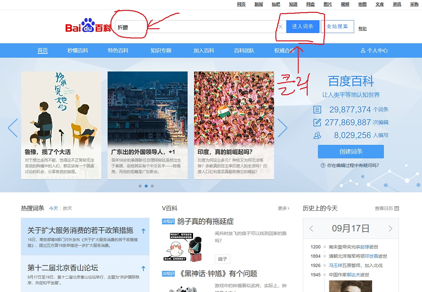
Task: Open article 《黑神话·钟馗》有个问题
Action: pyautogui.click(x=217, y=273)
